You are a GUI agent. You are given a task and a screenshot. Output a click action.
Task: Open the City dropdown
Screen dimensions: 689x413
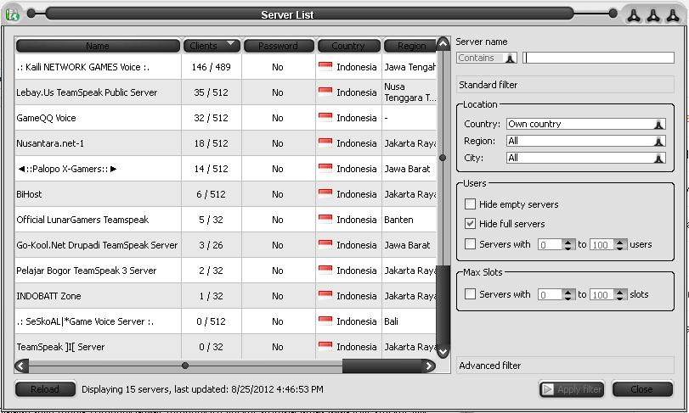coord(586,158)
